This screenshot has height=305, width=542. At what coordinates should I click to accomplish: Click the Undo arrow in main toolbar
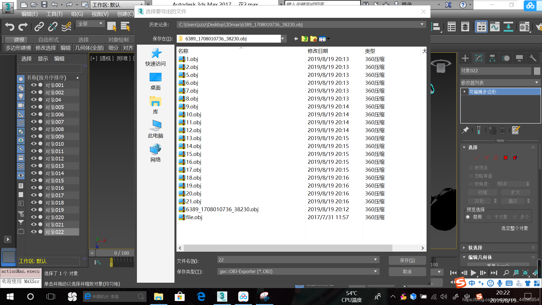click(x=10, y=27)
